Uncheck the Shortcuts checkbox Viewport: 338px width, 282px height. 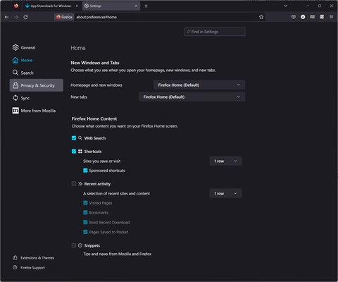74,152
